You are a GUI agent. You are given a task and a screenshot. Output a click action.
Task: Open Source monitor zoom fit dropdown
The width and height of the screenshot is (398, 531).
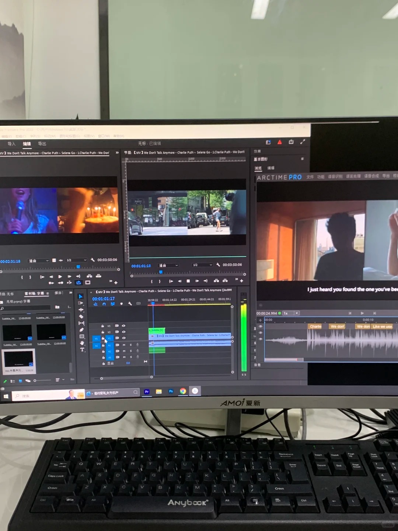39,261
